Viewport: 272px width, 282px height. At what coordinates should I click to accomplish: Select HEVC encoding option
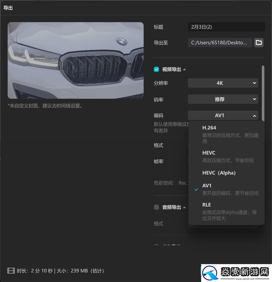pos(209,153)
